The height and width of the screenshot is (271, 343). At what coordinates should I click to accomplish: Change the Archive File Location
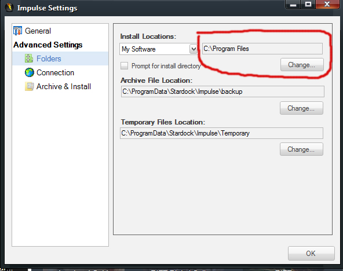coord(301,108)
